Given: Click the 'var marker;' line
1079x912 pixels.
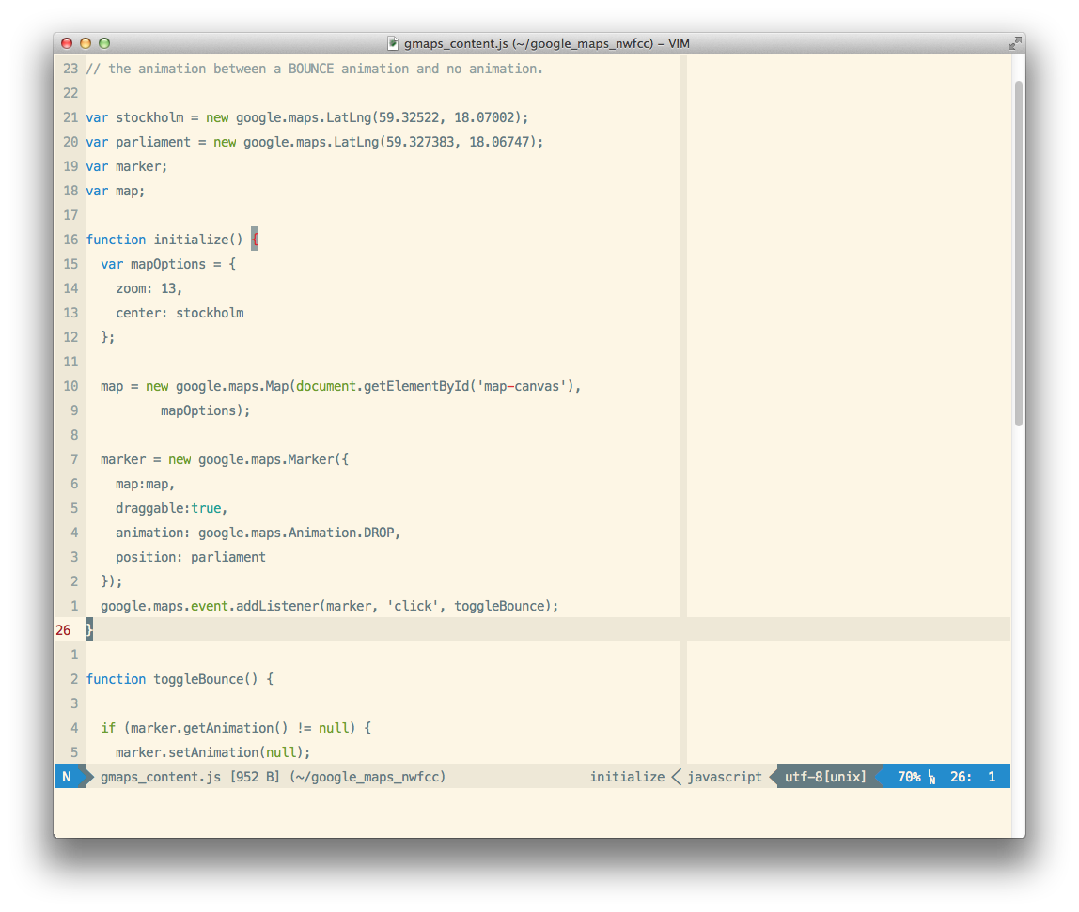Looking at the screenshot, I should pyautogui.click(x=127, y=166).
